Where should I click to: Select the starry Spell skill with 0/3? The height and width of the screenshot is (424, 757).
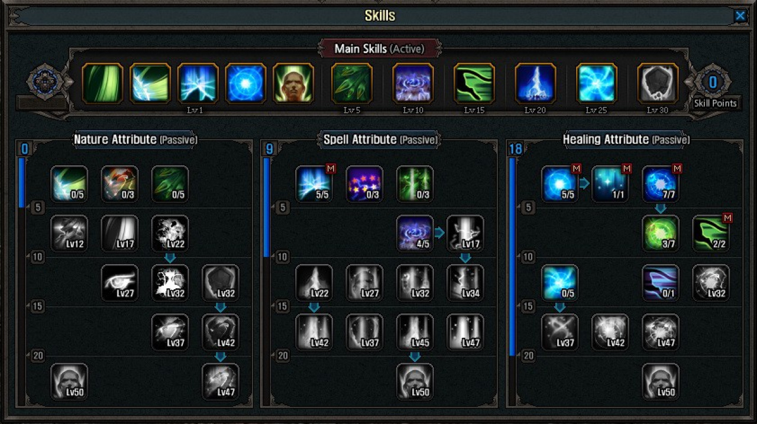click(x=364, y=184)
